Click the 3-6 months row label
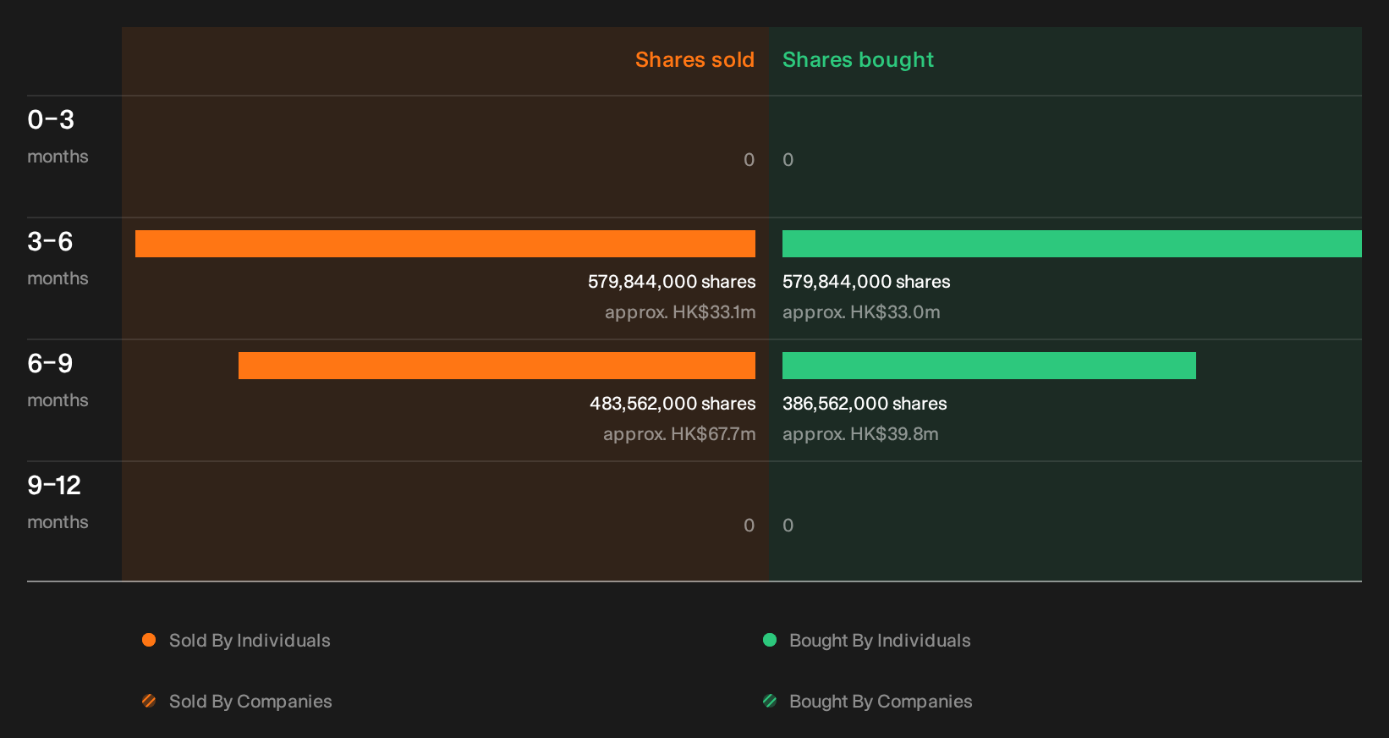Screen dimensions: 1389x738 pyautogui.click(x=58, y=259)
